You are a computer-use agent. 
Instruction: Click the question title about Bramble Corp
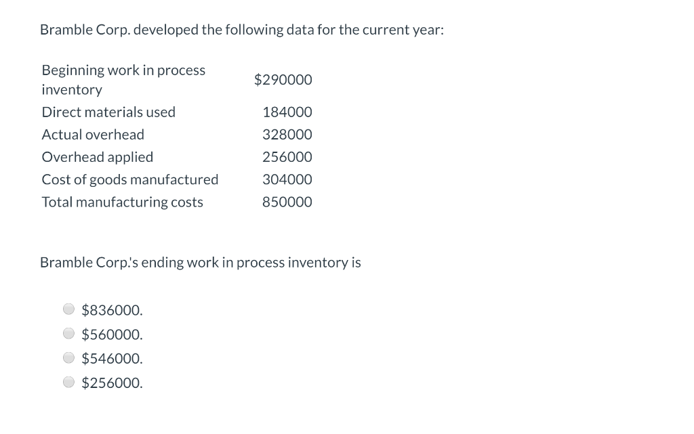coord(242,30)
